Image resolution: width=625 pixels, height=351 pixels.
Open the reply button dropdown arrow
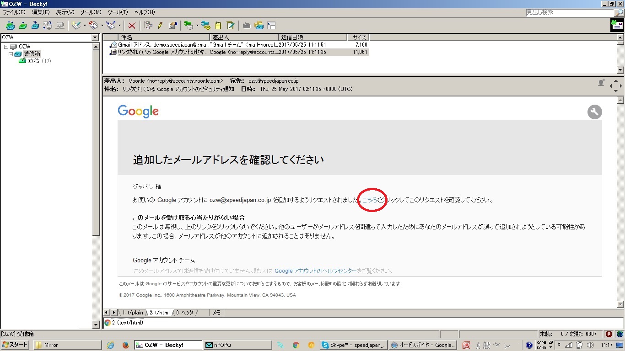tap(102, 26)
